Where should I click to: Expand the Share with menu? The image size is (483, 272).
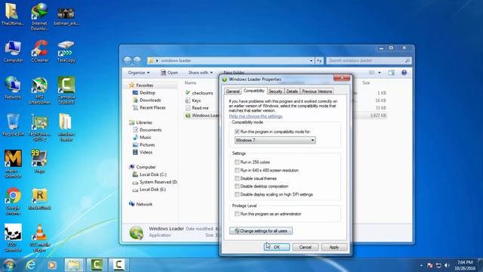click(x=200, y=73)
